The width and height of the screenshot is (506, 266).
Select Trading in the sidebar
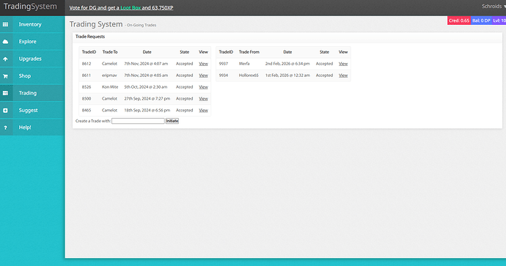[32, 93]
